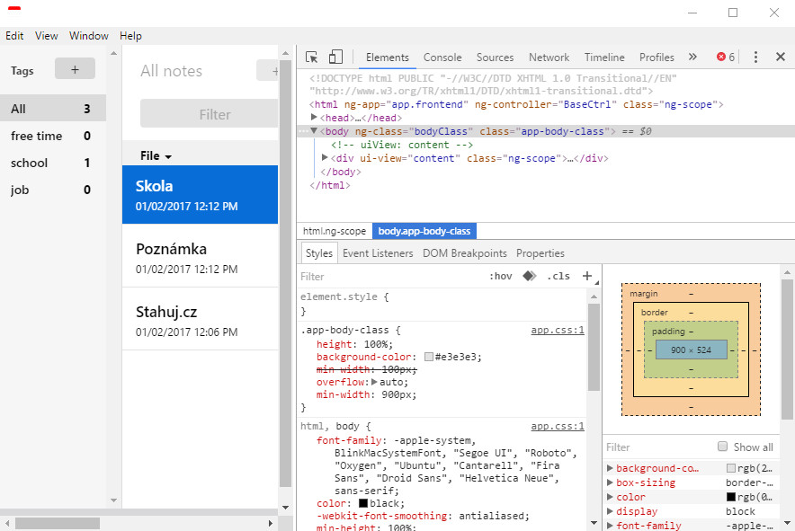Screen dimensions: 795x531
Task: Add a new tag with plus button
Action: pos(75,69)
